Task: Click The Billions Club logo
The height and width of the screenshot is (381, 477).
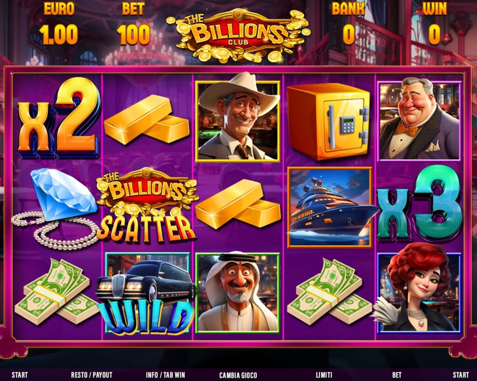Action: point(238,35)
